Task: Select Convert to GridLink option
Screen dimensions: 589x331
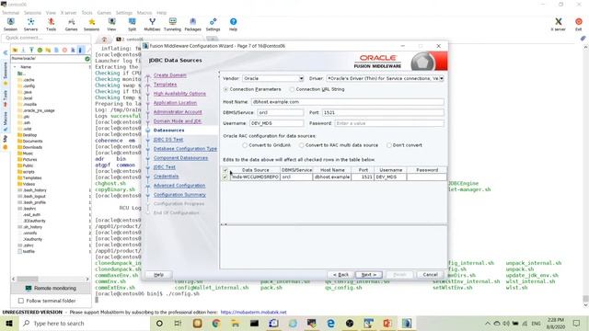Action: tap(245, 145)
